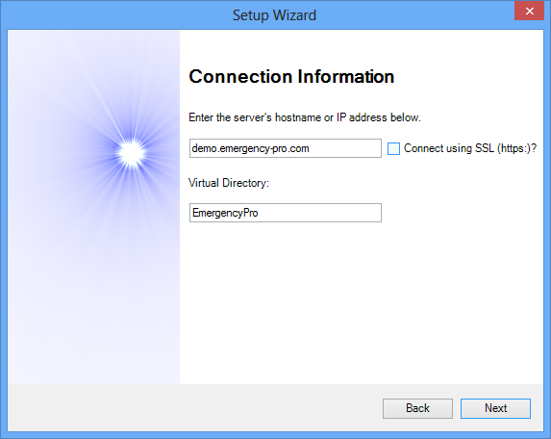Focus the Virtual Directory text box
Image resolution: width=551 pixels, height=439 pixels.
(x=286, y=213)
